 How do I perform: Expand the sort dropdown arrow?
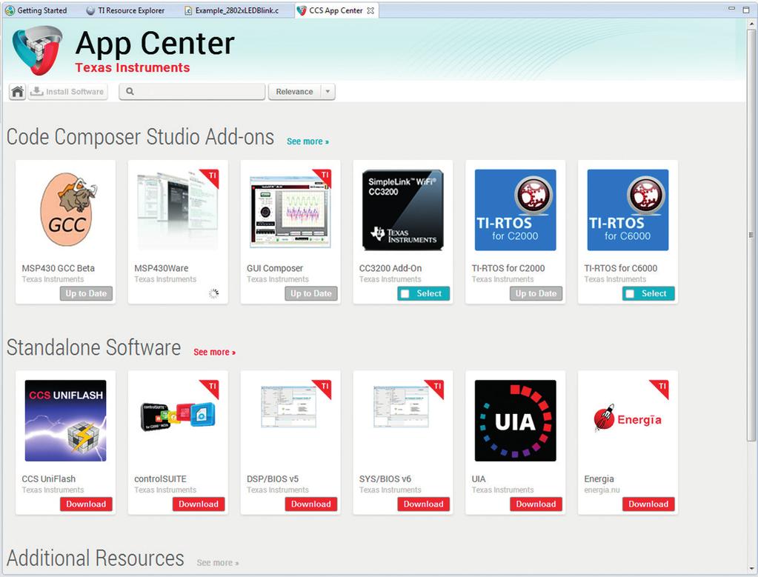(328, 91)
